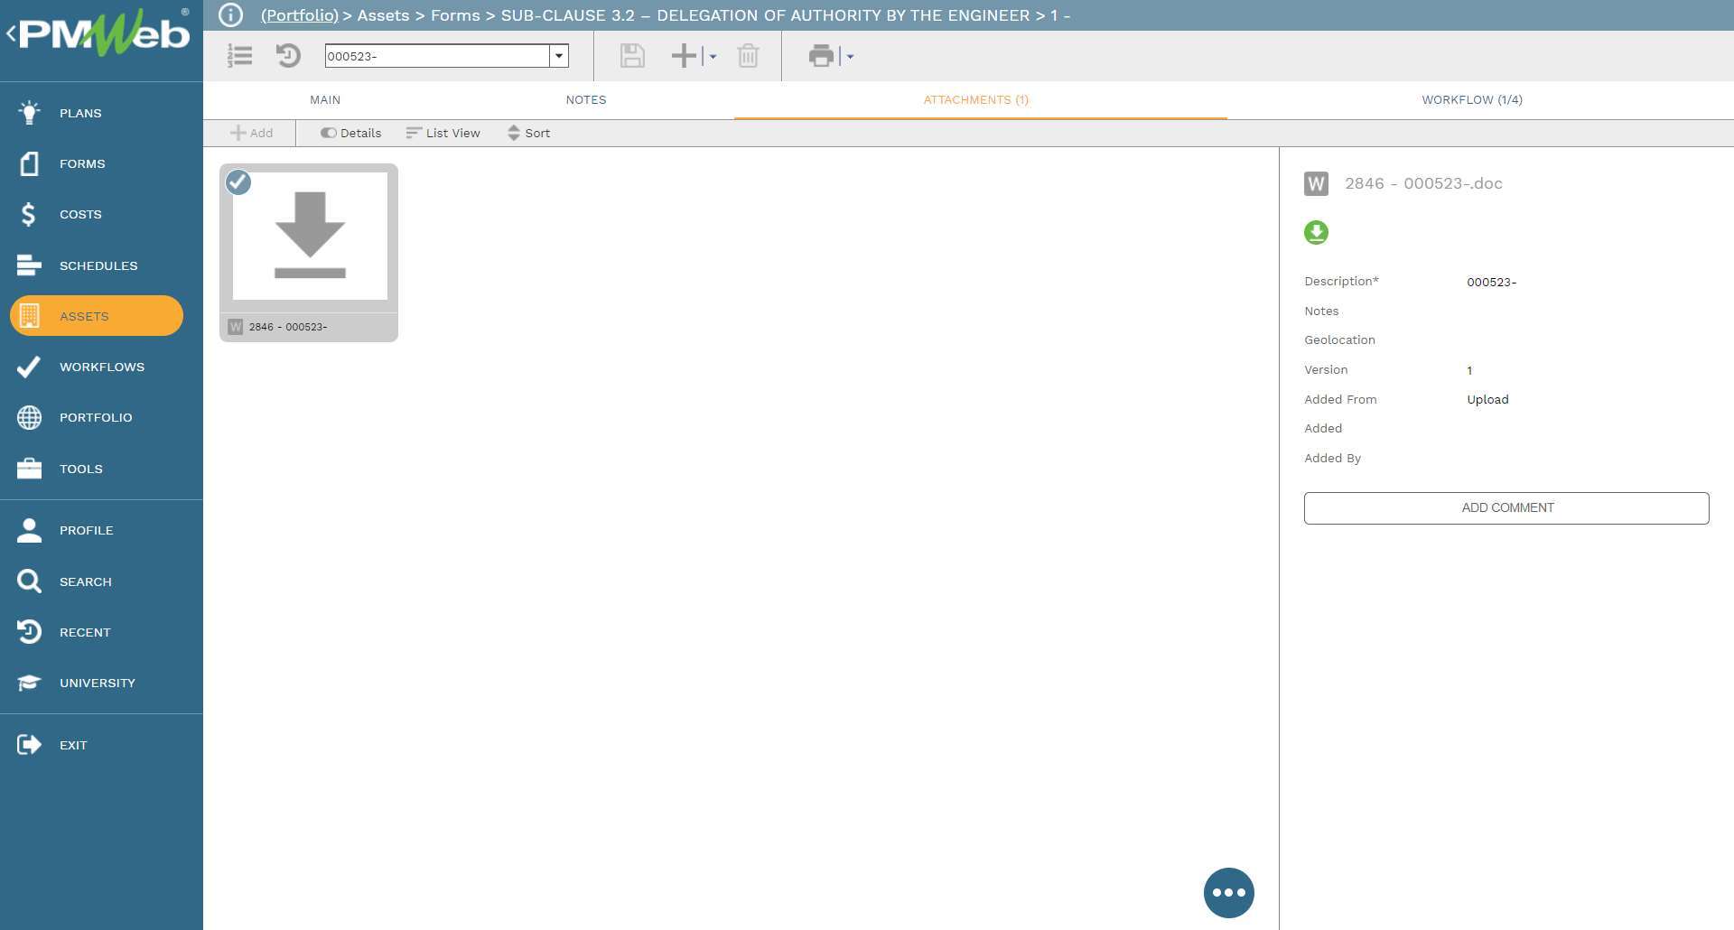Open dropdown arrow next to printer

point(850,56)
